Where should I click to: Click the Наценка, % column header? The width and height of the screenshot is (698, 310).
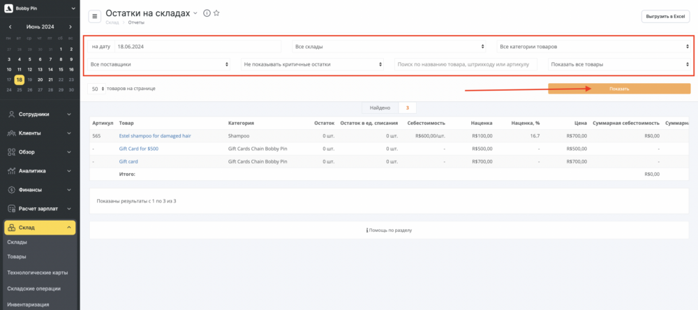(x=526, y=123)
